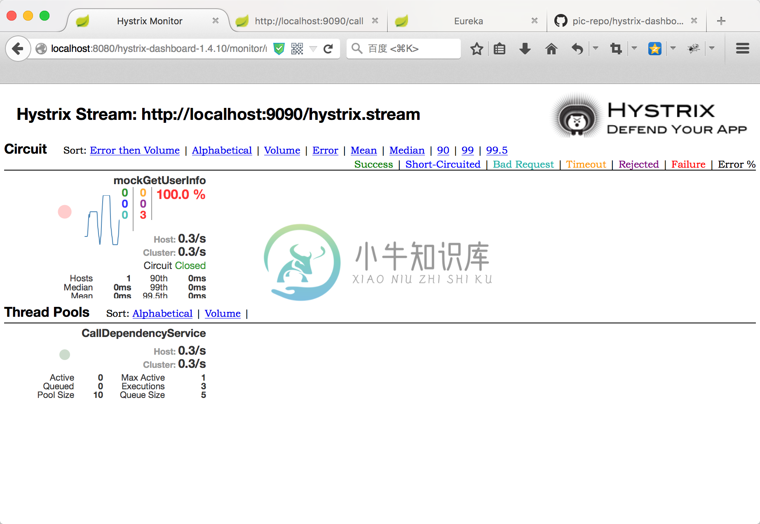
Task: Click the green thread pool health circle
Action: (x=65, y=355)
